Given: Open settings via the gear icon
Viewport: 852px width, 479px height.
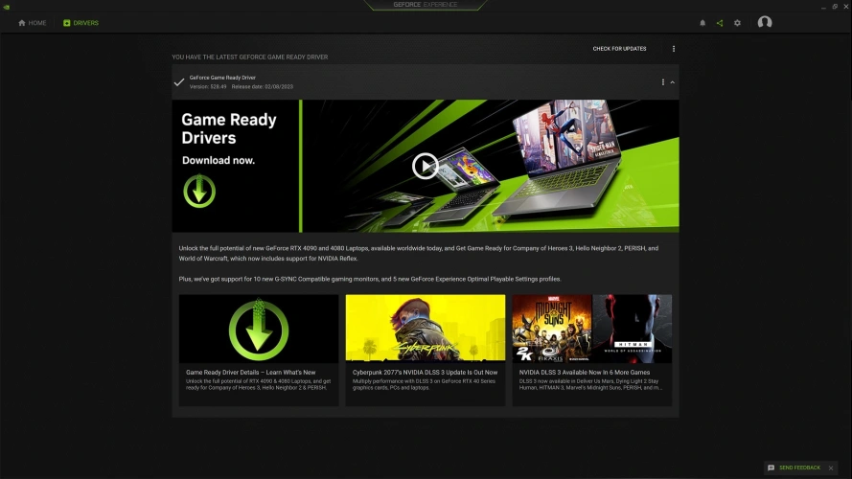Looking at the screenshot, I should [x=737, y=23].
